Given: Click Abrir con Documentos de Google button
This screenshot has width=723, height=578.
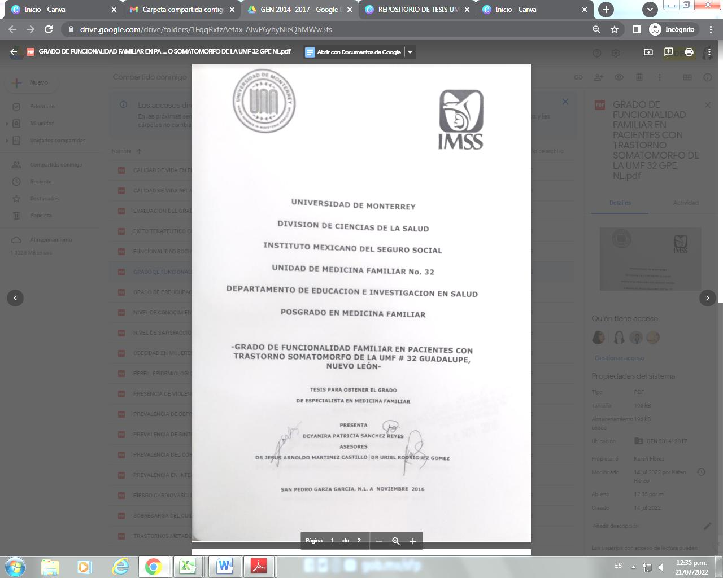Looking at the screenshot, I should click(x=353, y=52).
